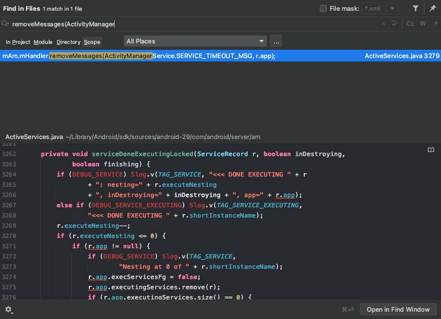Click Open in Find Window button
Image resolution: width=441 pixels, height=319 pixels.
(398, 309)
